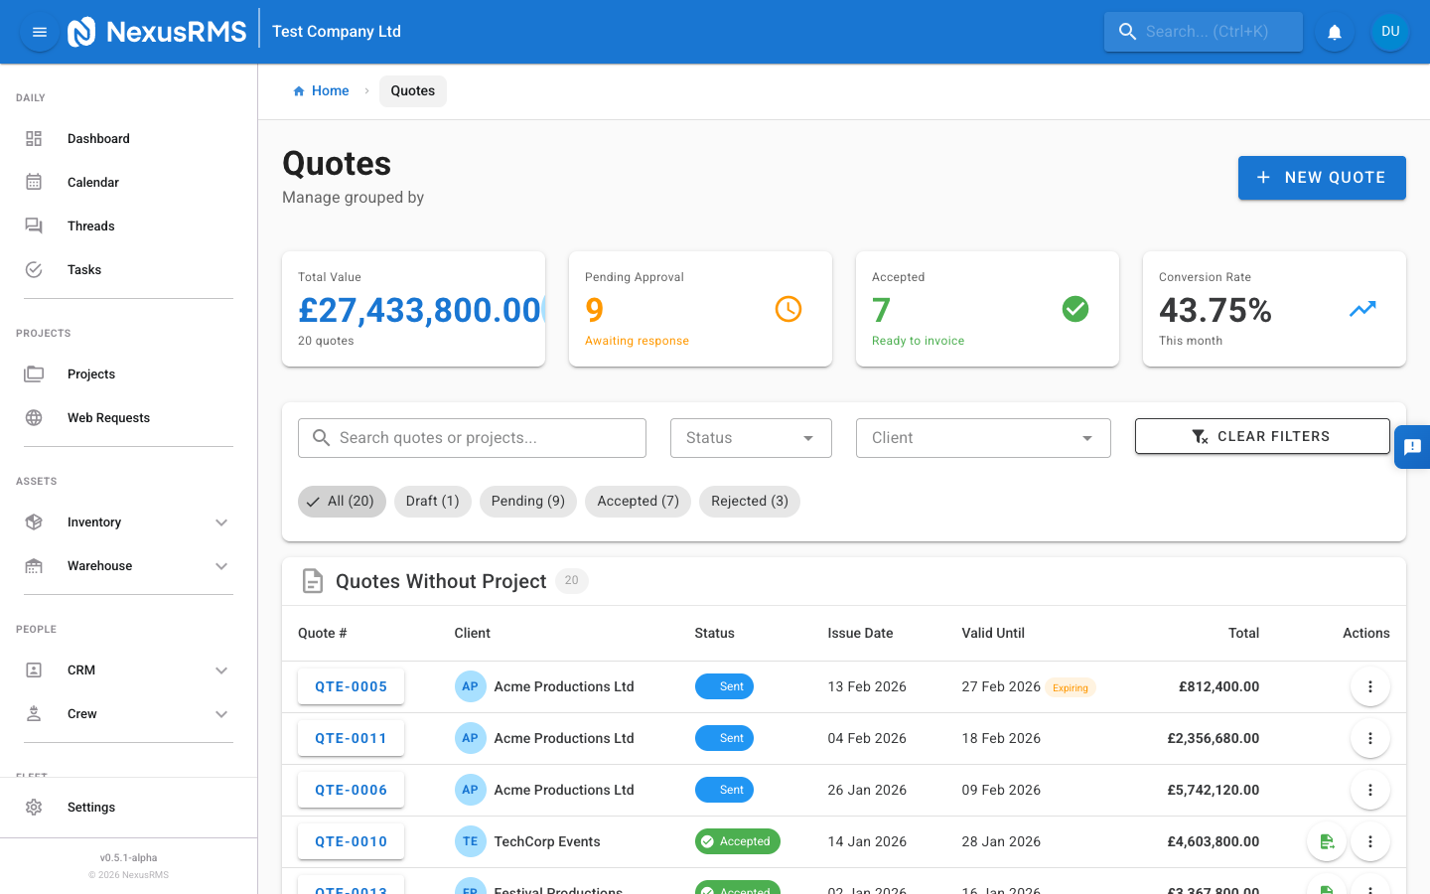Select the 'Pending (9)' filter chip
This screenshot has width=1430, height=894.
[x=528, y=502]
